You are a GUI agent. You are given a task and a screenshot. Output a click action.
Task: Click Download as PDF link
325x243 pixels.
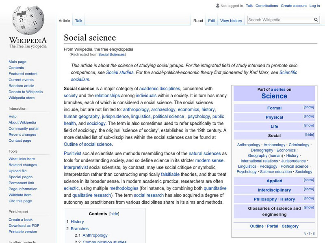click(24, 226)
